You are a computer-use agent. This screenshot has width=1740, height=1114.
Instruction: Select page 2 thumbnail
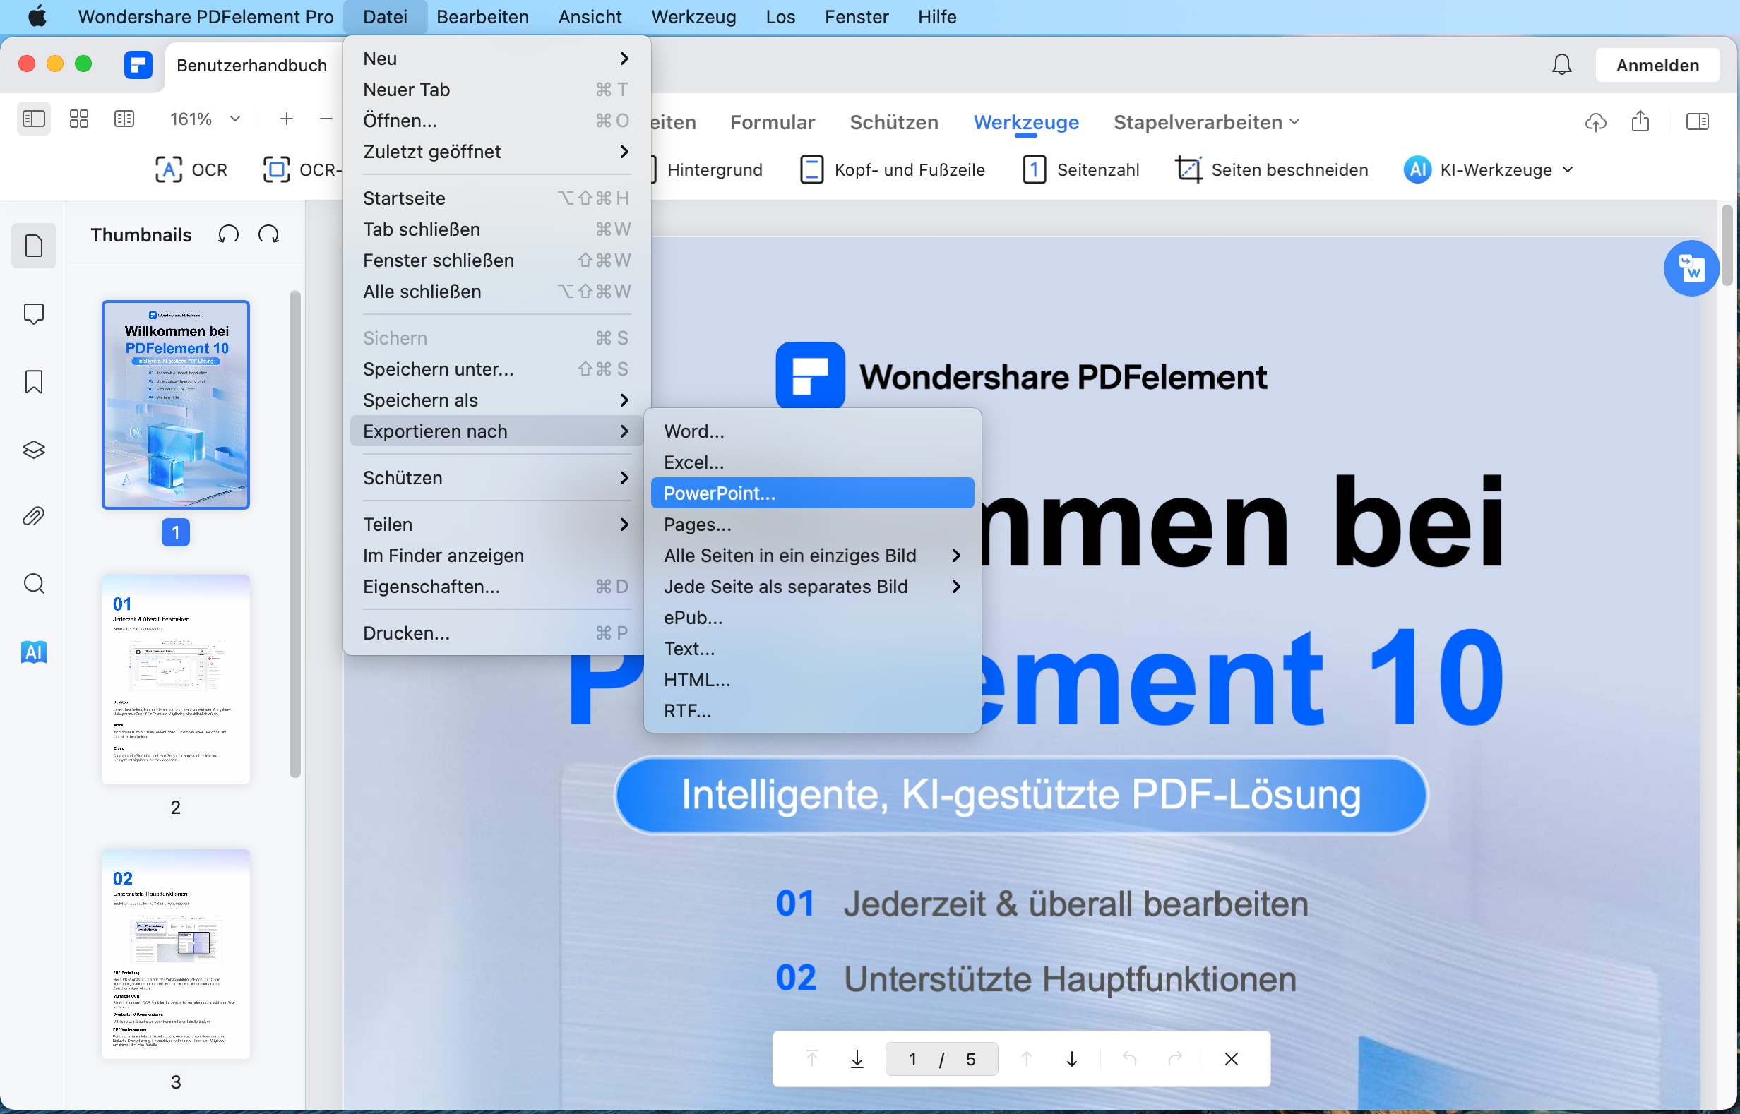[176, 680]
